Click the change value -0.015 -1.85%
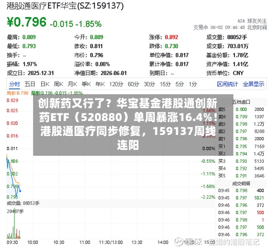Image resolution: width=267 pixels, height=250 pixels. tap(76, 24)
